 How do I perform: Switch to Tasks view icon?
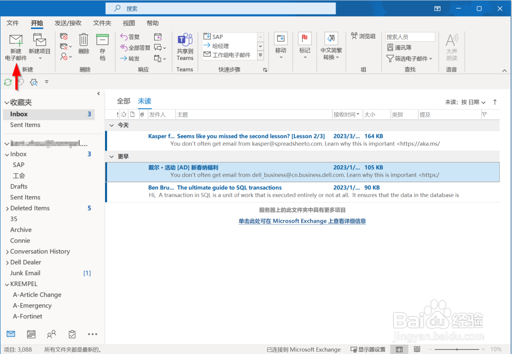tap(72, 334)
